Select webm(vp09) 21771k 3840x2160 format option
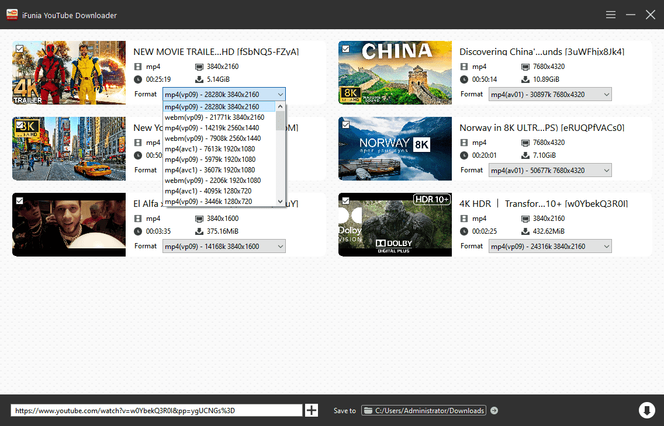The width and height of the screenshot is (664, 426). [215, 117]
